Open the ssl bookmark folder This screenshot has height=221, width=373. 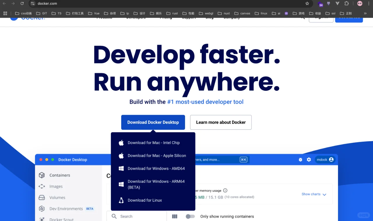tap(330, 13)
